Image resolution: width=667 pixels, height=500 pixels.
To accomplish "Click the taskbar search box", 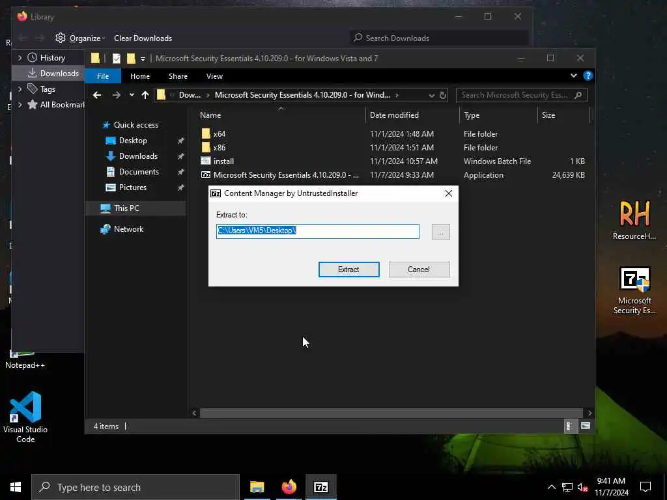I will pos(135,487).
